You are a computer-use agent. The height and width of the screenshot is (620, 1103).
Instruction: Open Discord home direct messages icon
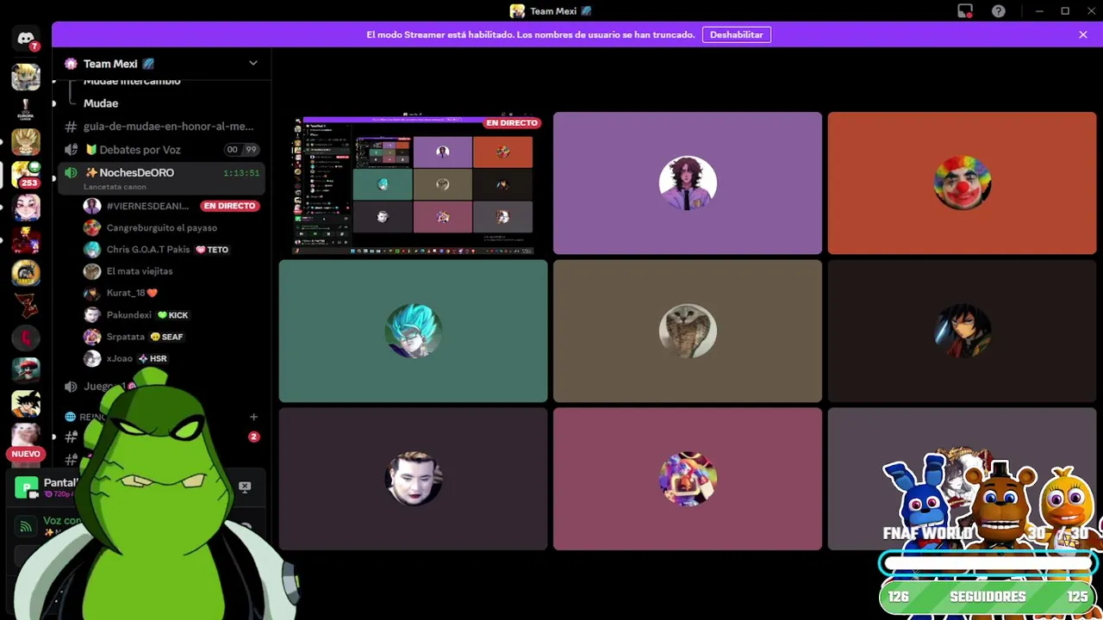point(26,40)
